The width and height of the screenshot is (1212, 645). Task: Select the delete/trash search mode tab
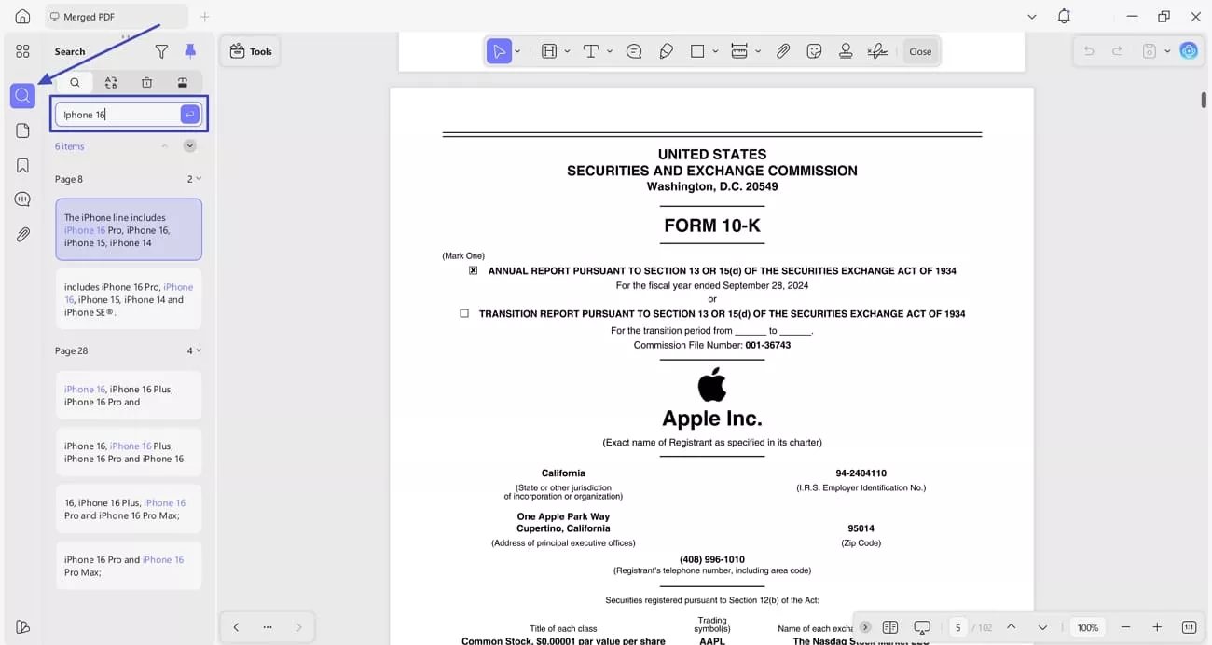(146, 82)
